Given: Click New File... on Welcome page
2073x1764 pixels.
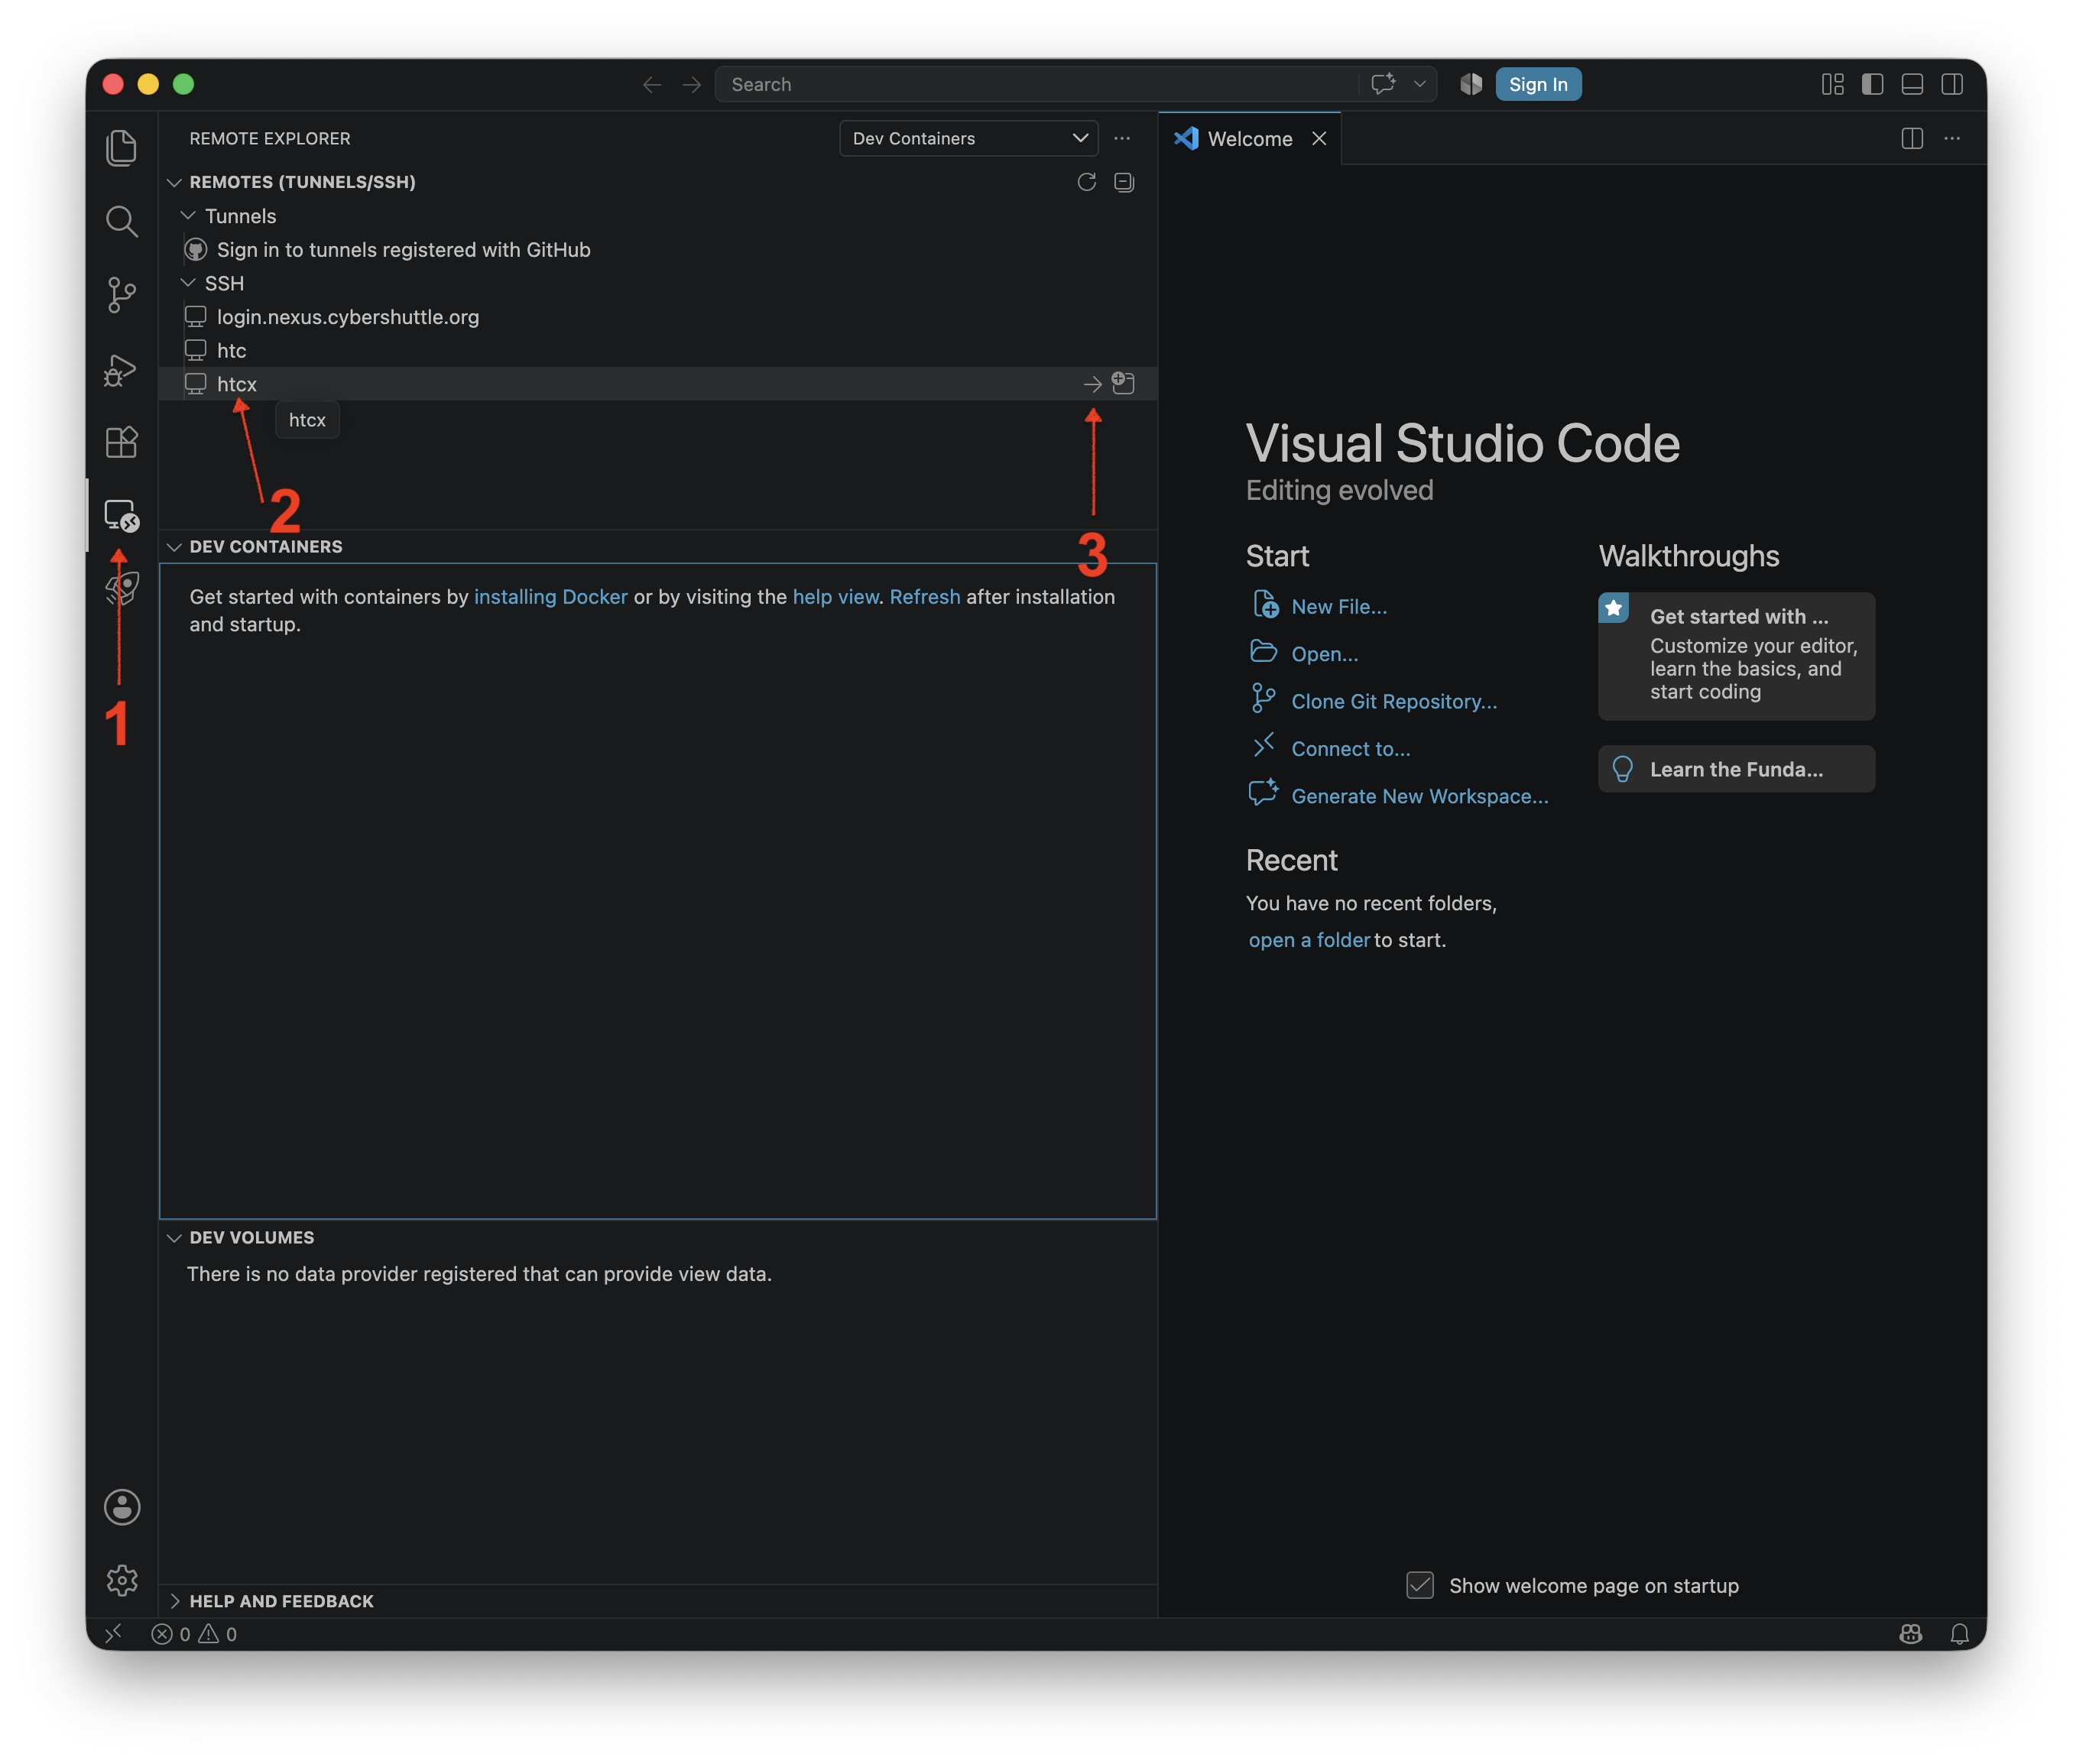Looking at the screenshot, I should 1339,607.
